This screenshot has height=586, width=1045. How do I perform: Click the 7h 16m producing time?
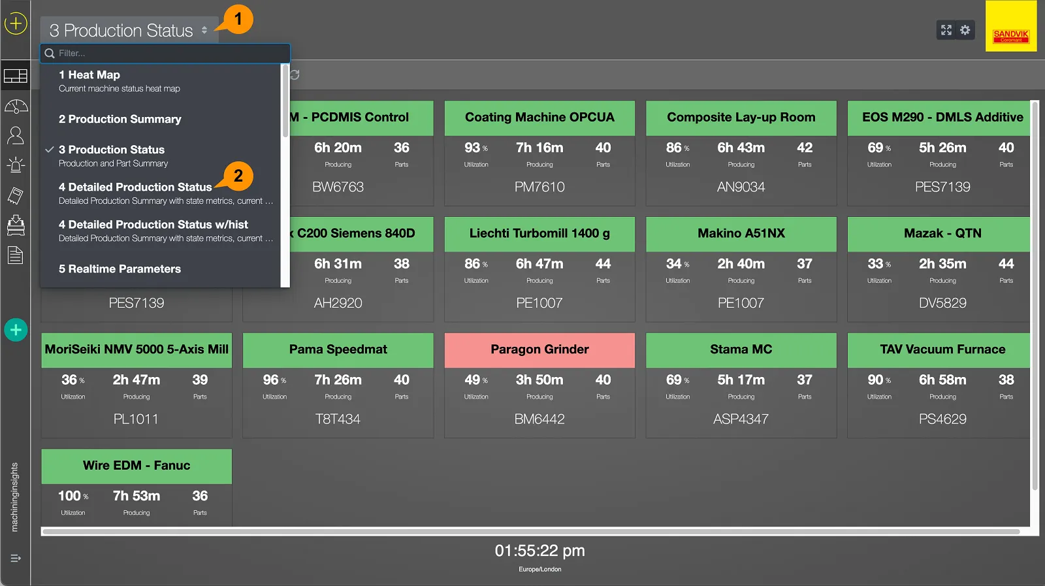[x=539, y=148]
